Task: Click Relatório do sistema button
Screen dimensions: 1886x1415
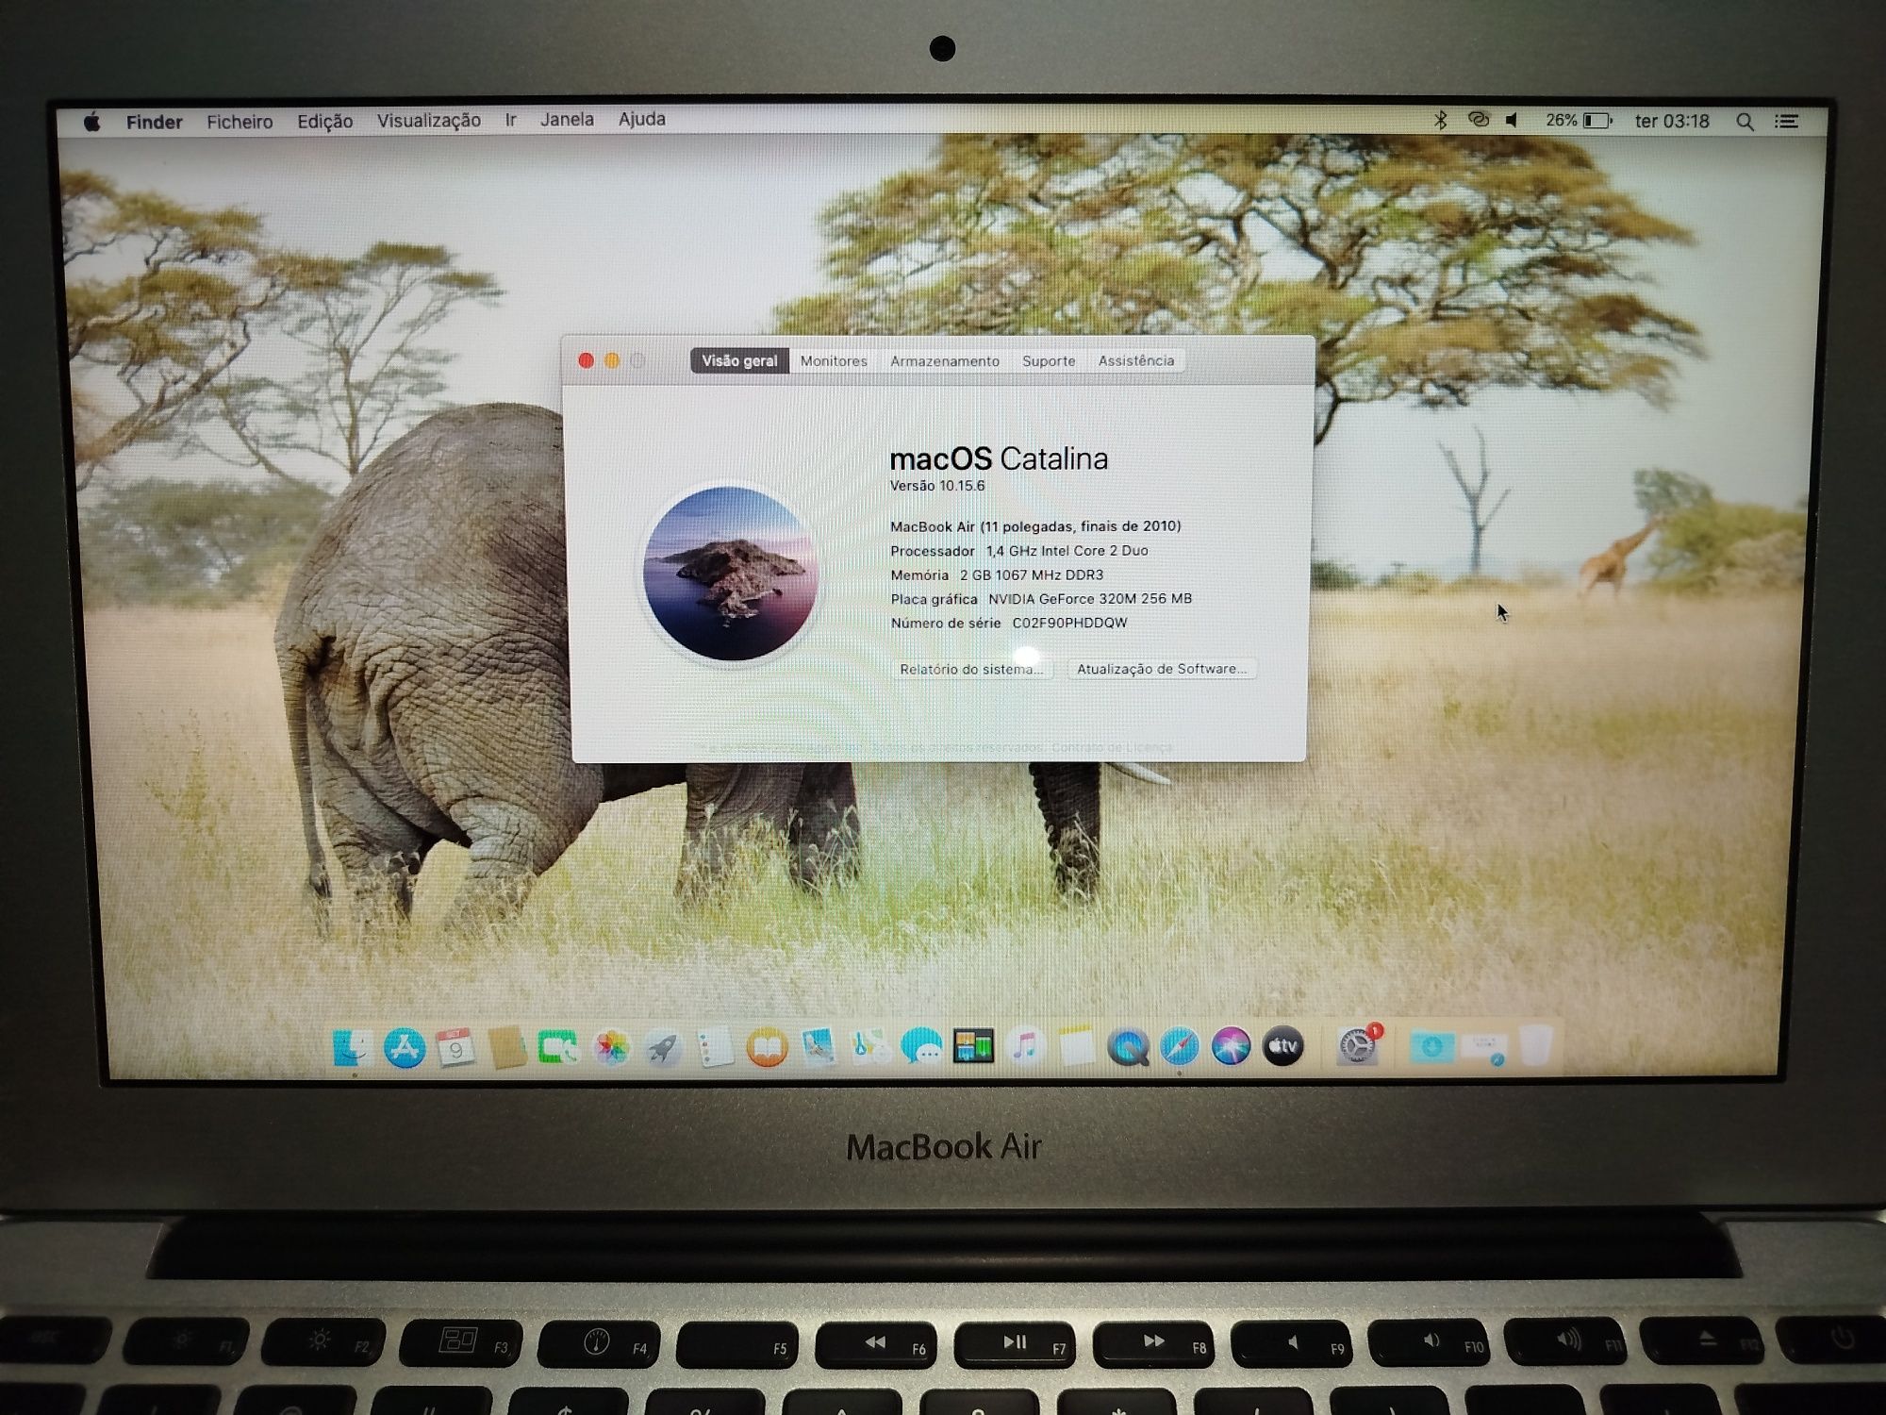Action: pyautogui.click(x=971, y=669)
